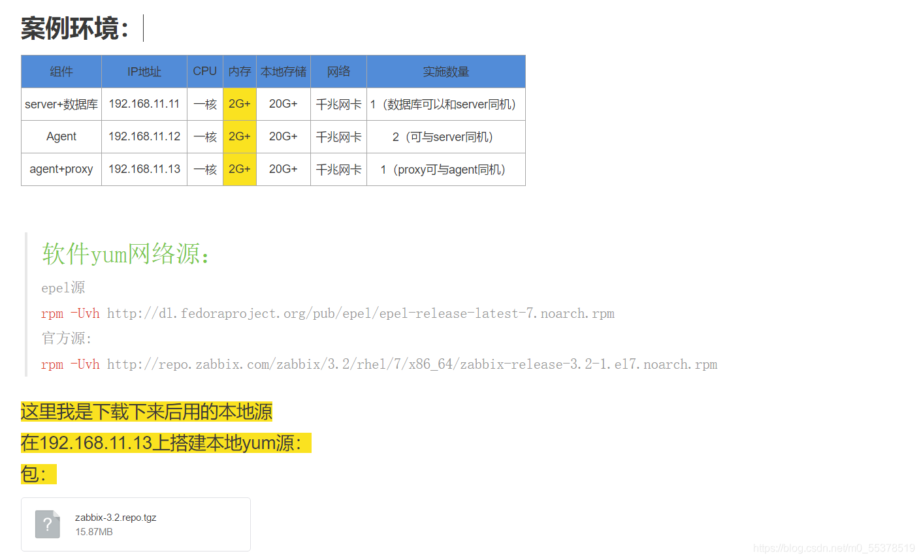921x560 pixels.
Task: Click the 数据库可以和server同机 cell
Action: 446,104
